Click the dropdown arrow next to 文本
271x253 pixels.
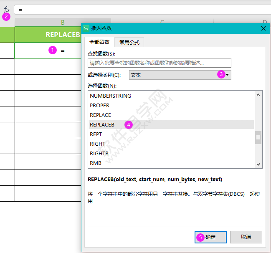pyautogui.click(x=228, y=75)
